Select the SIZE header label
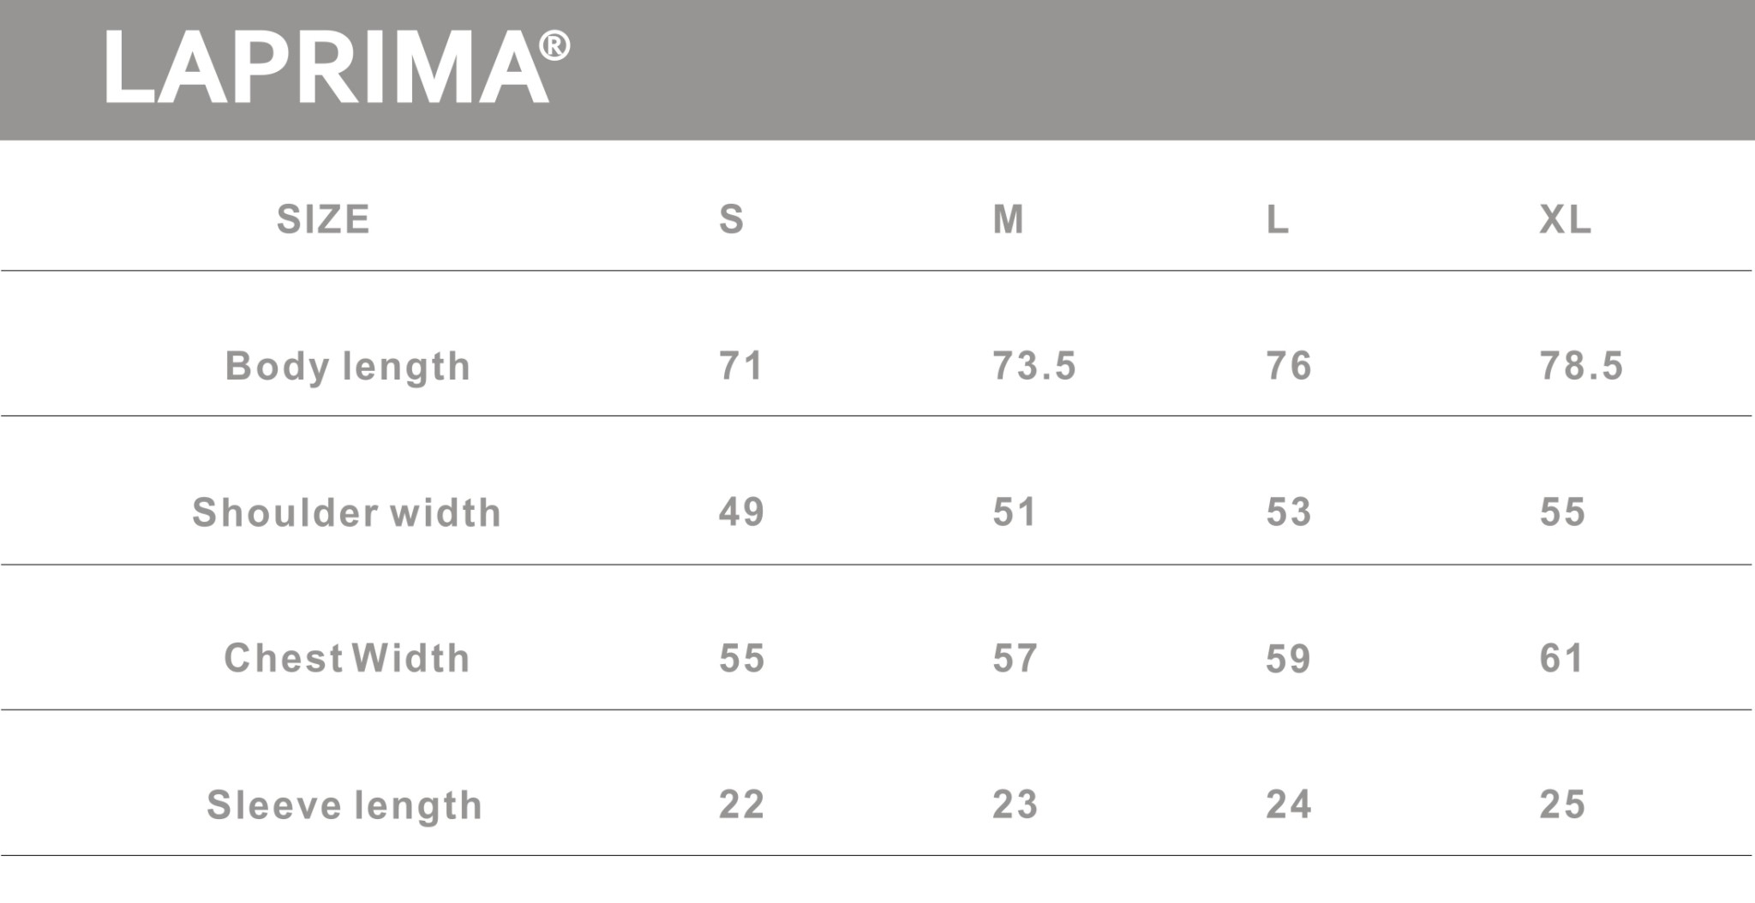Screen dimensions: 1755x903 [323, 219]
